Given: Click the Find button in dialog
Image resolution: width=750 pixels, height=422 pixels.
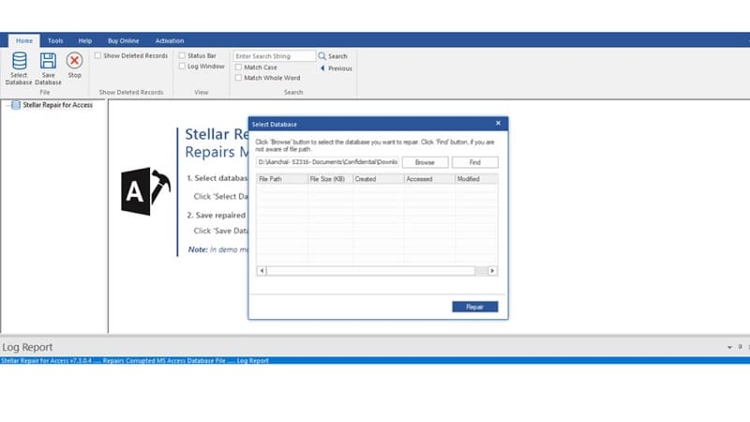Looking at the screenshot, I should [475, 162].
